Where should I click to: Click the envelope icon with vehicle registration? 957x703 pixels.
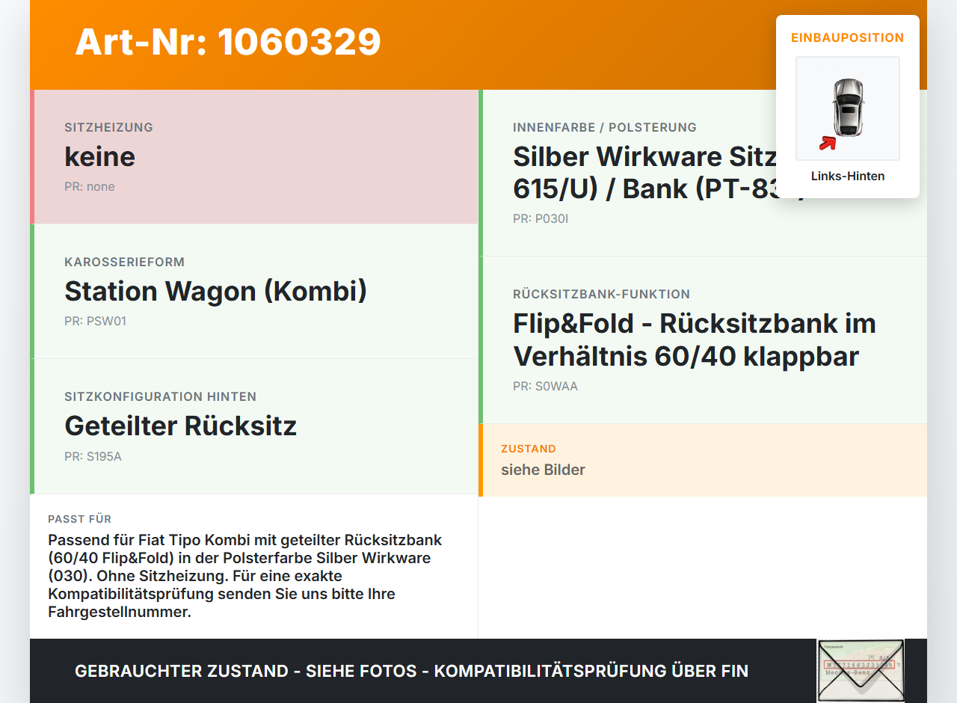pos(861,671)
